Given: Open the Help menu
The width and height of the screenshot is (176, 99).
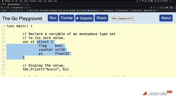Looking at the screenshot, I should pos(56,1).
